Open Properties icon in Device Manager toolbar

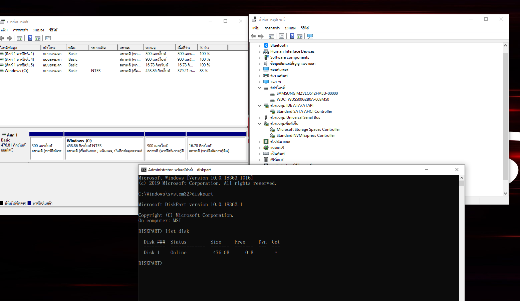281,36
